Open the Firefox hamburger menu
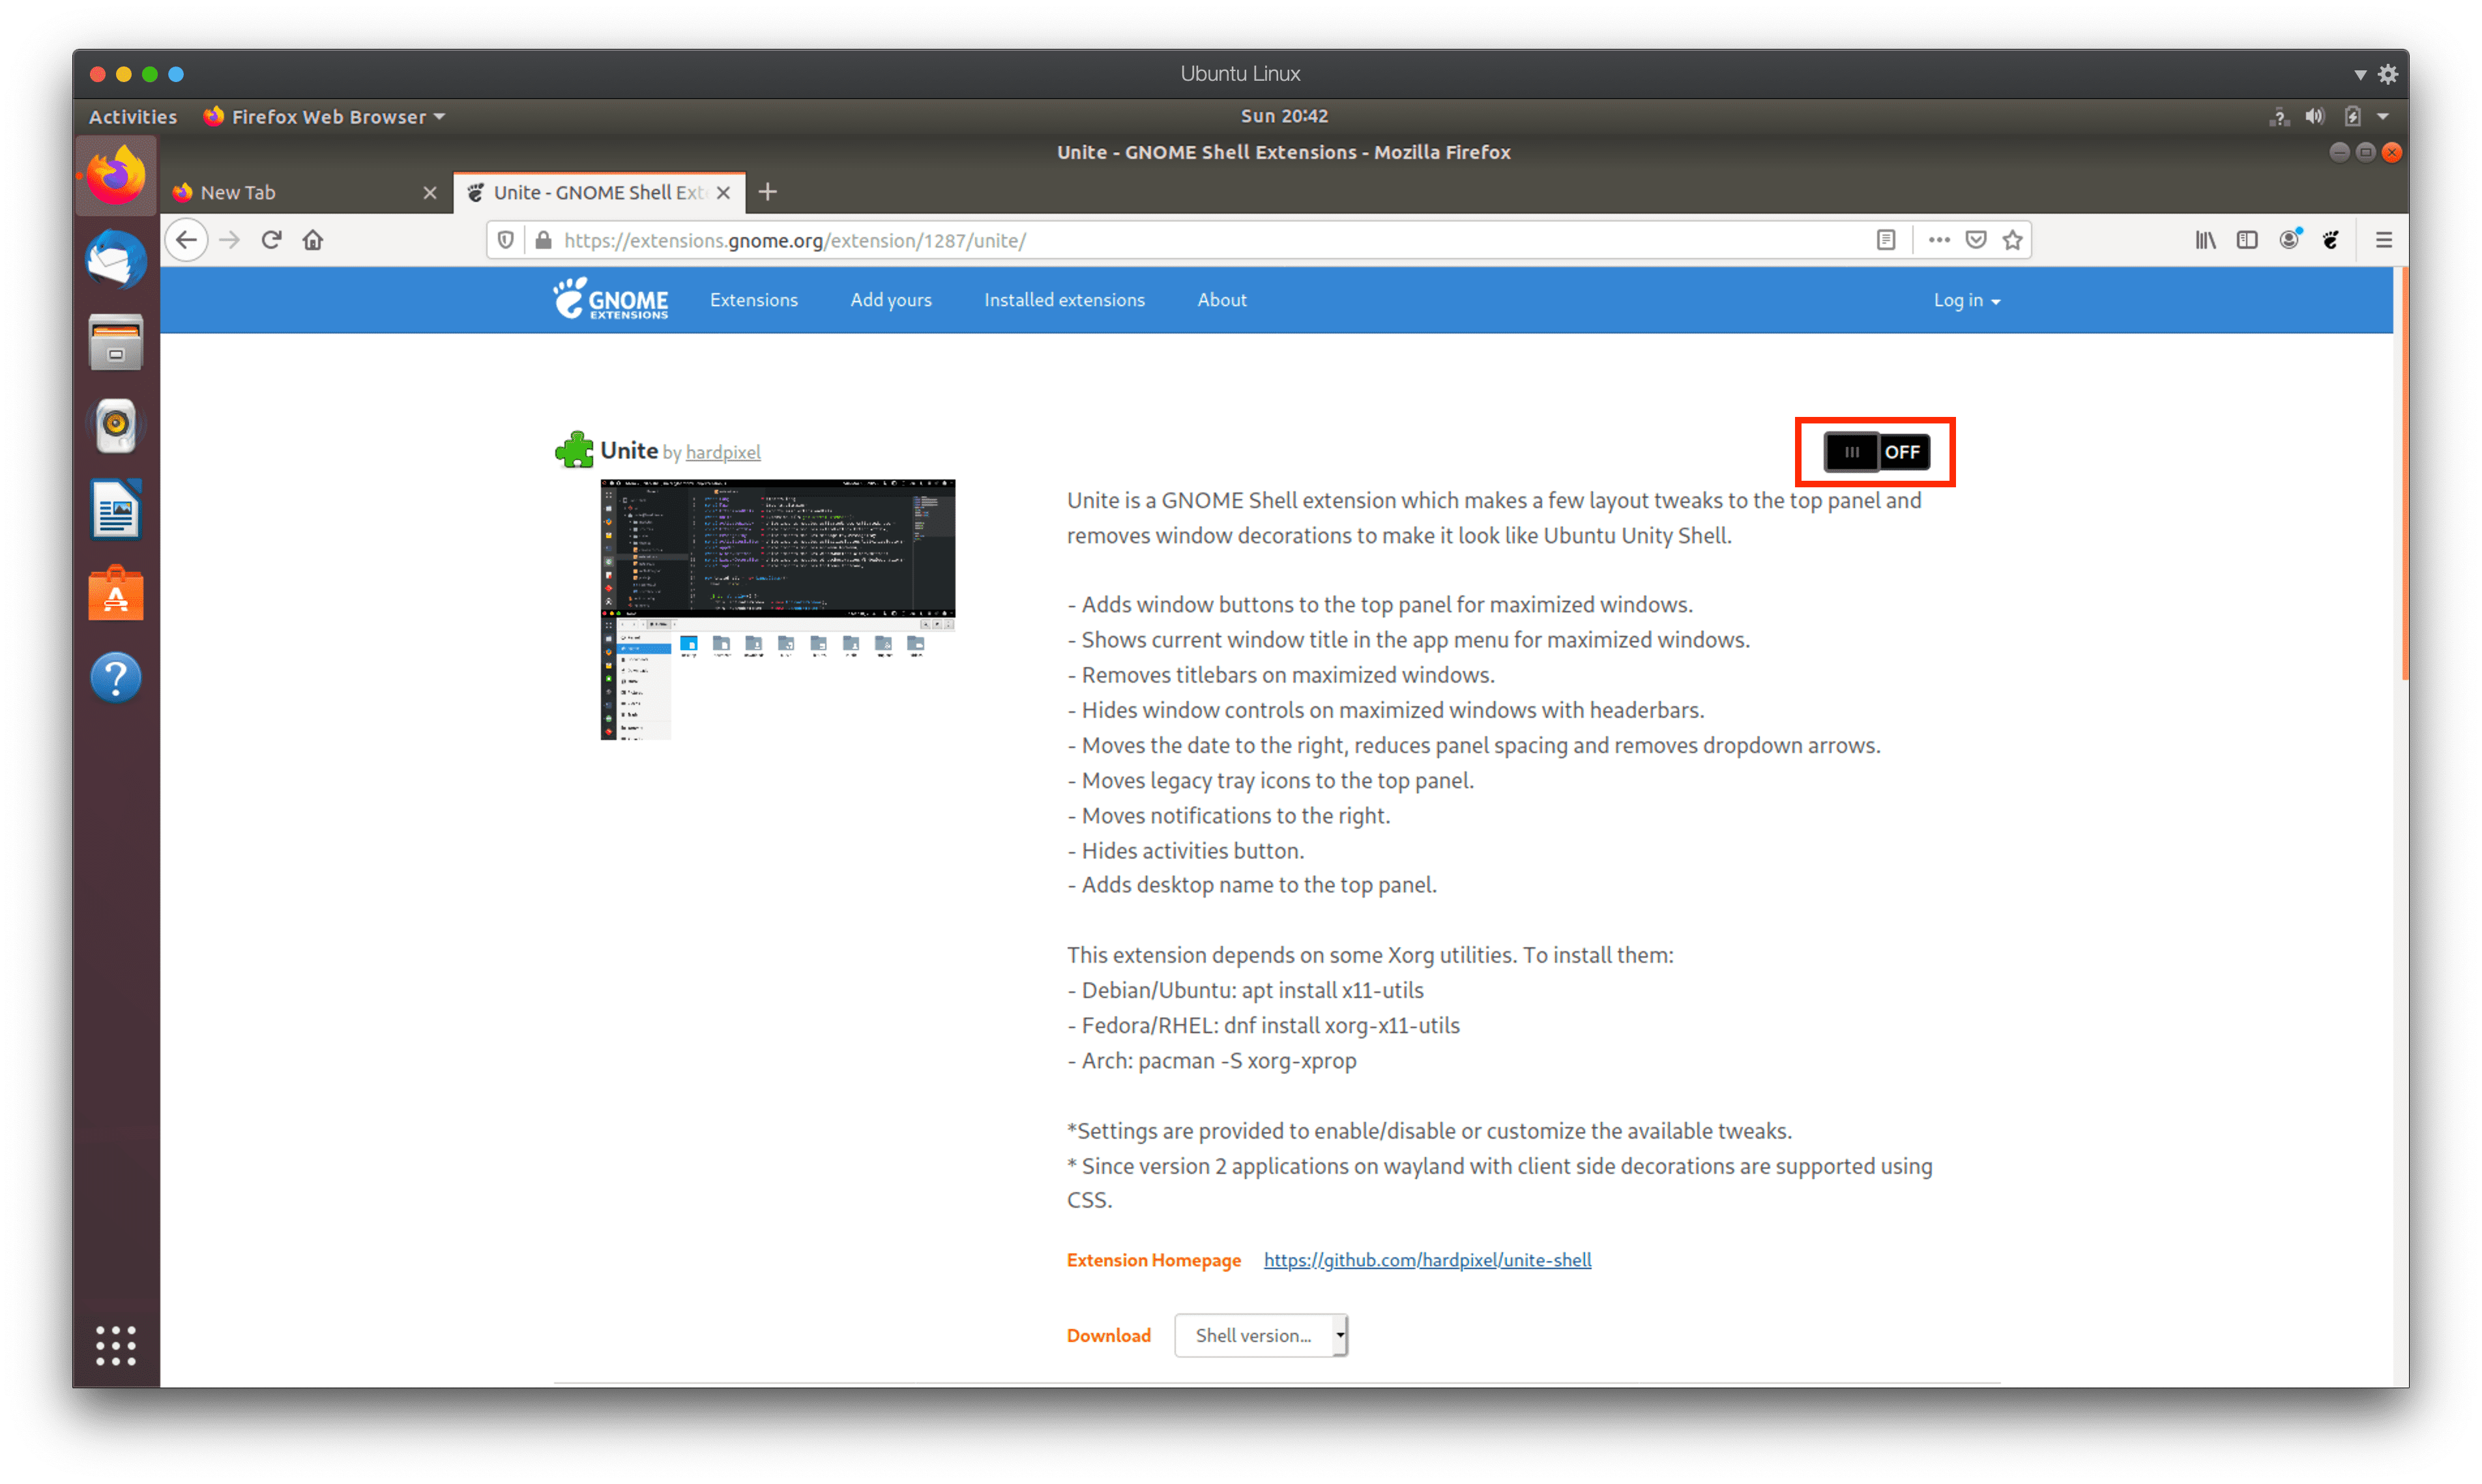Screen dimensions: 2482x1484 click(2383, 240)
